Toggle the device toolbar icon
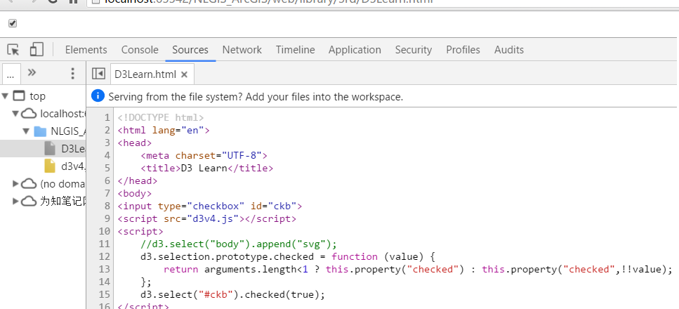This screenshot has height=309, width=679. pos(37,49)
